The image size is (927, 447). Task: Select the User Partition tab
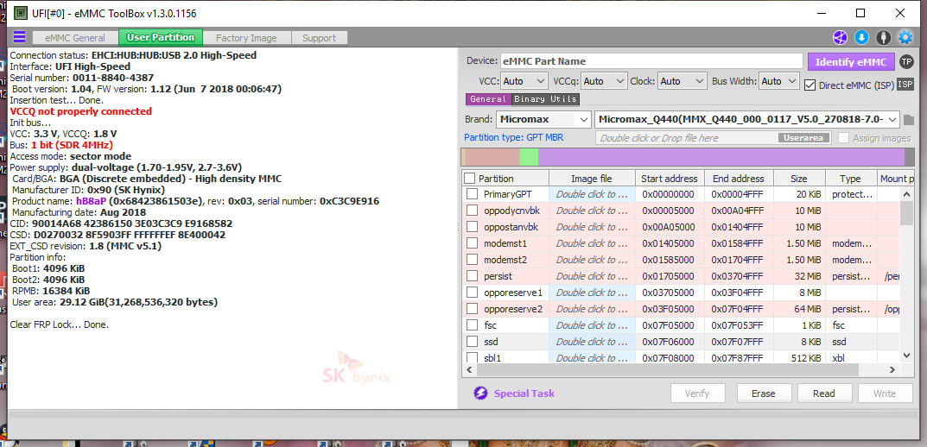(x=161, y=37)
